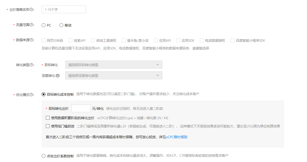Image resolution: width=307 pixels, height=162 pixels.
Task: Open the 请选择目标转化类型 dropdown
Action: pos(114,65)
